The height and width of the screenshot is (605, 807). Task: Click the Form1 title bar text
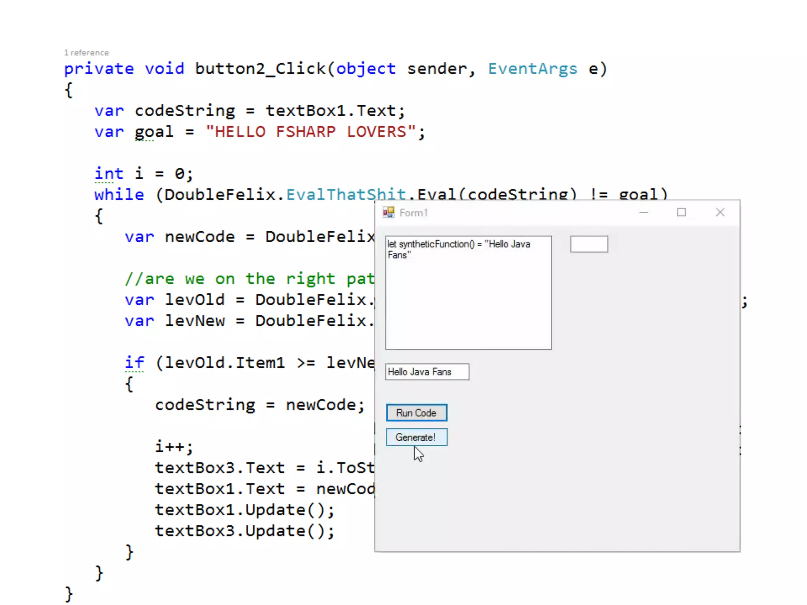coord(413,213)
